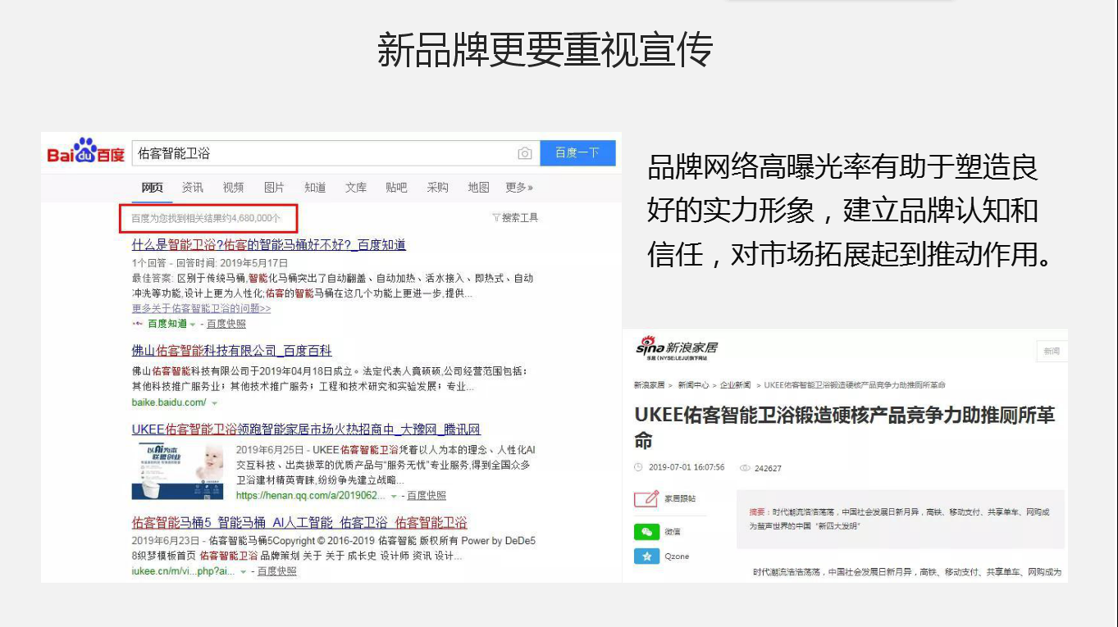
Task: Open 更多关于佑客智能卫浴的问题>> link
Action: [x=201, y=309]
